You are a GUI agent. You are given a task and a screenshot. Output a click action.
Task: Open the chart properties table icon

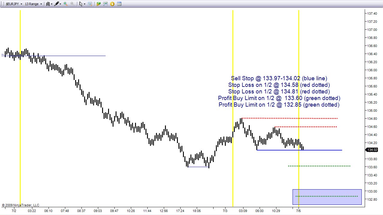pos(119,4)
